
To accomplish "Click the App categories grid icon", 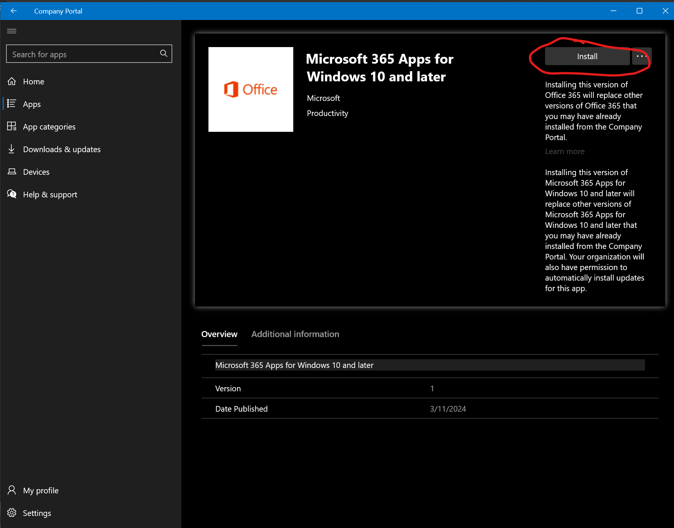I will pyautogui.click(x=12, y=126).
